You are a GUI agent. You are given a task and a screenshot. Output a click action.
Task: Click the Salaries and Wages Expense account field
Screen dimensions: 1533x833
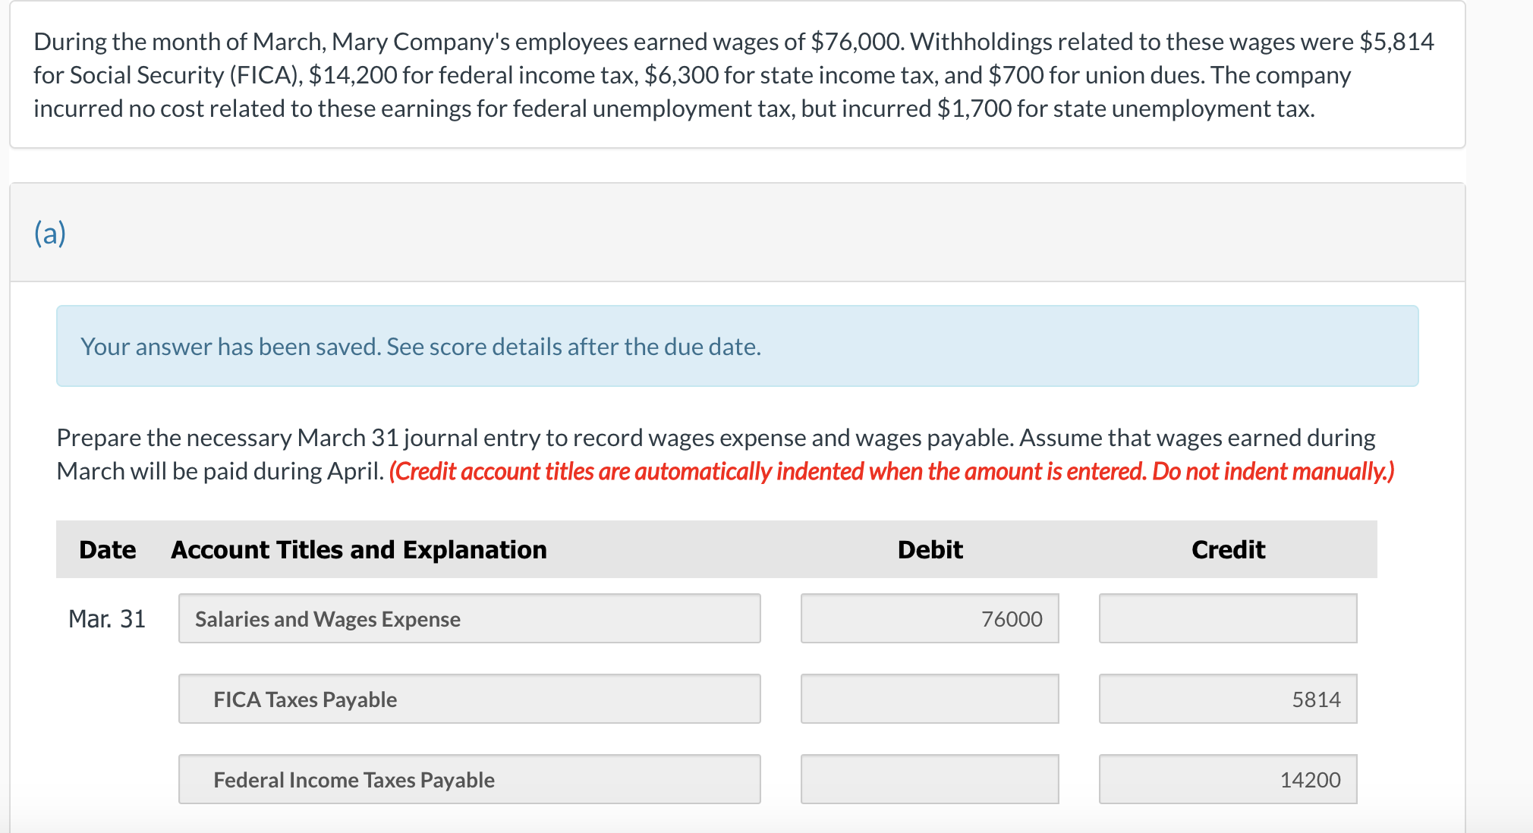[469, 618]
